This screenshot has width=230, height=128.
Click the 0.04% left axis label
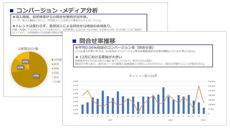(76, 106)
